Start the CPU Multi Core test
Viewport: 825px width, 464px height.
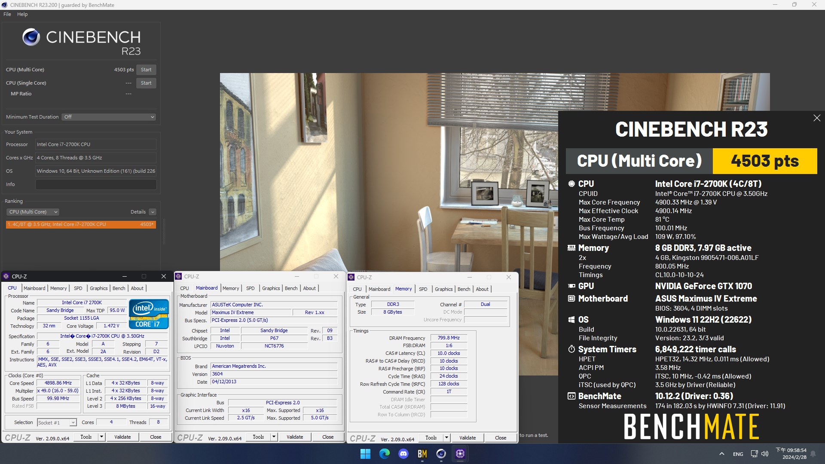[146, 70]
